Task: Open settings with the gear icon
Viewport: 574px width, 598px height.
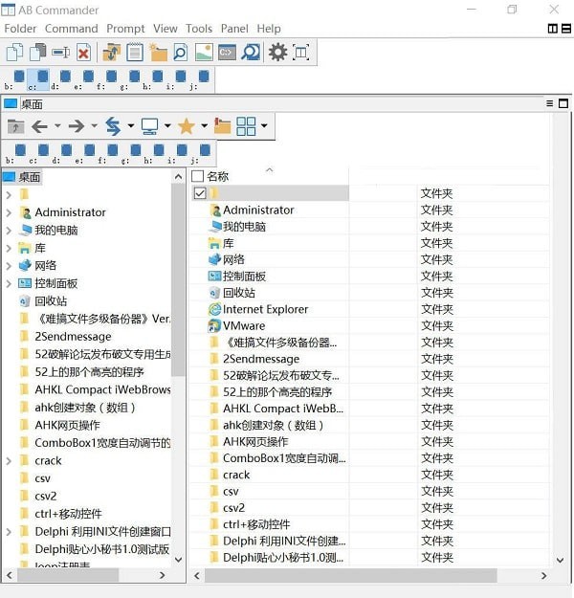Action: click(x=277, y=53)
